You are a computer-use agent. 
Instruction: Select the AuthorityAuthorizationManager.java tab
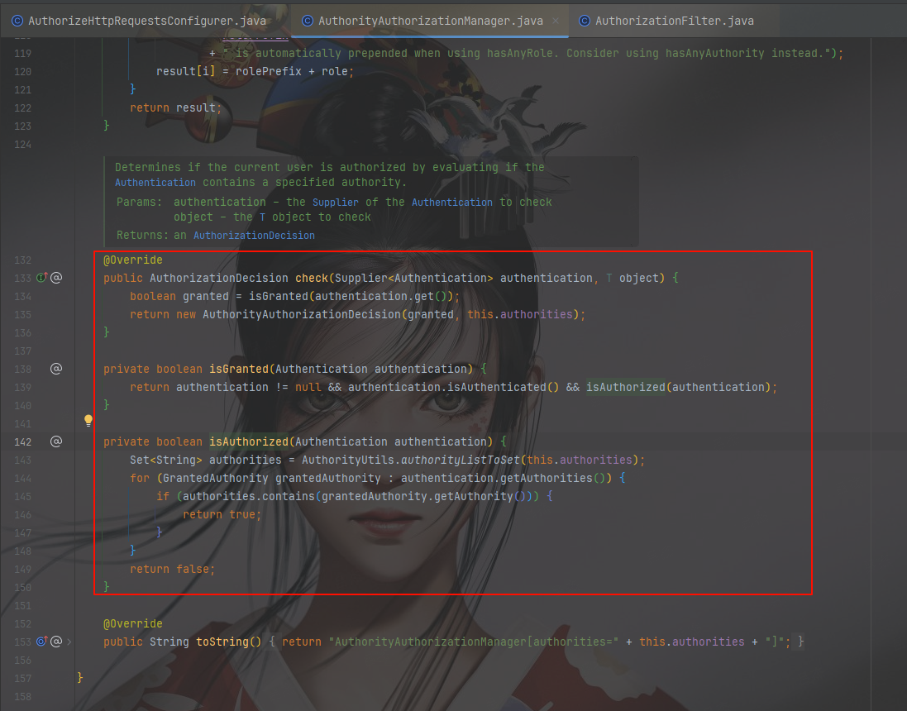tap(431, 21)
